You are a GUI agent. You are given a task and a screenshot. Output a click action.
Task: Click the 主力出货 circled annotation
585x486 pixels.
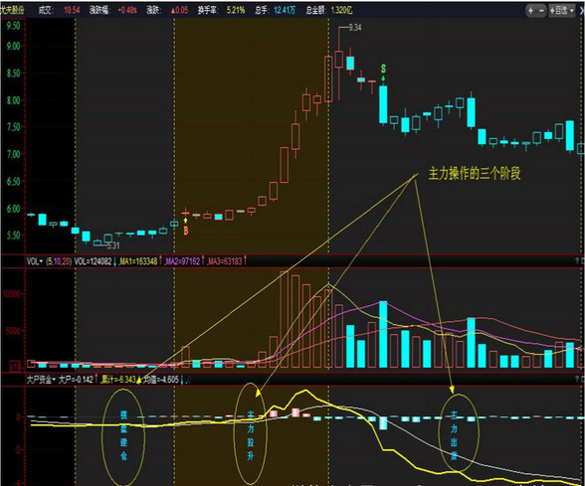(459, 433)
